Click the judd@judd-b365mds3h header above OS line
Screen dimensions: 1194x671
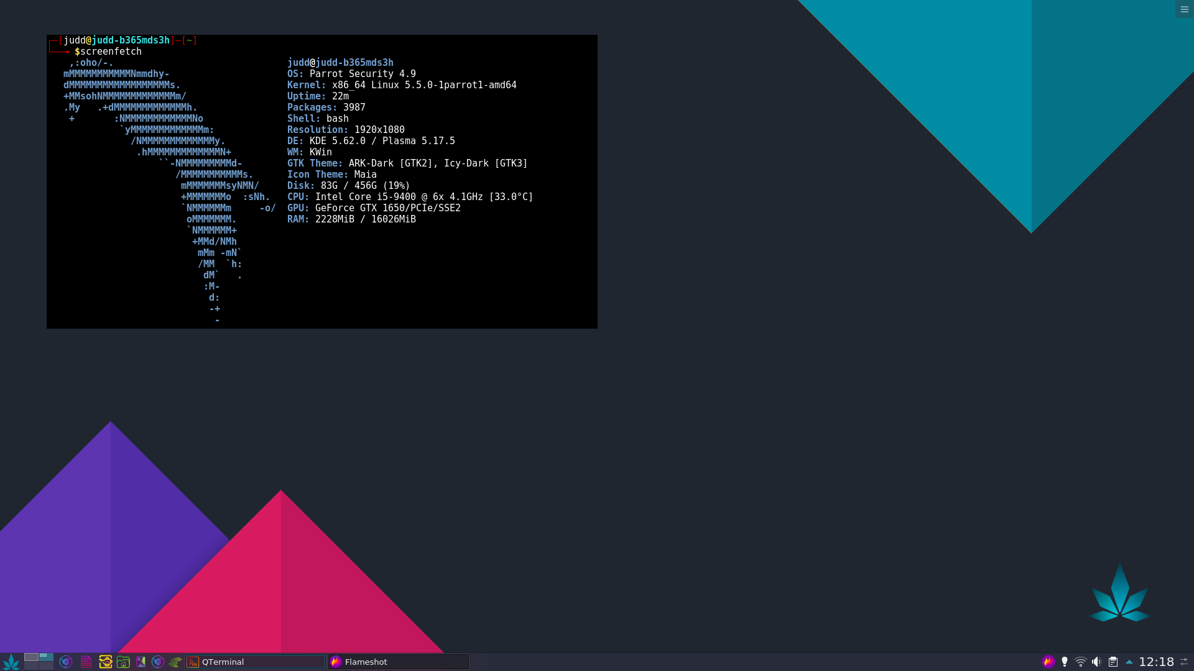[x=340, y=63]
